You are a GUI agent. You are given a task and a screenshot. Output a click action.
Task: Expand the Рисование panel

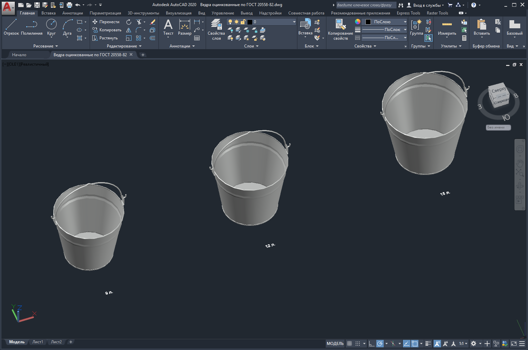coord(46,46)
